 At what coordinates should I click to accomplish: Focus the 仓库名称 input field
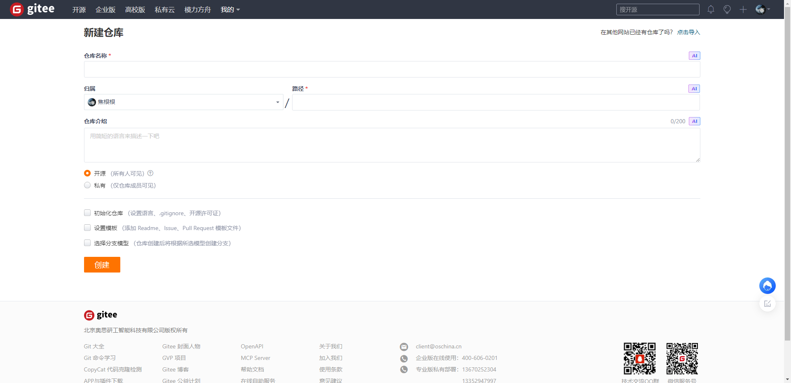click(x=392, y=69)
